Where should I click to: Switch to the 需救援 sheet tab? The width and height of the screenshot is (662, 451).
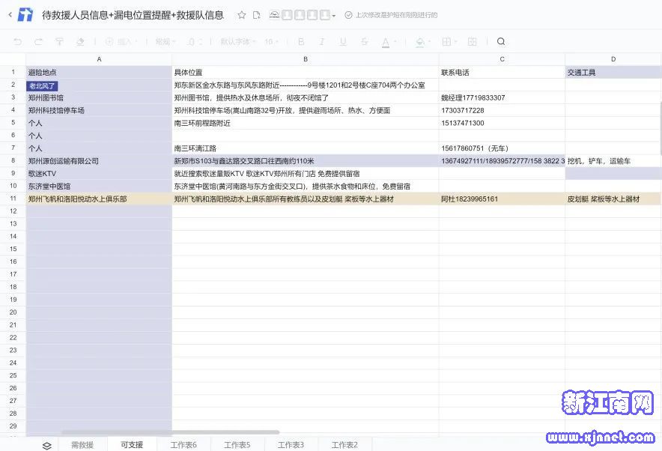point(82,445)
